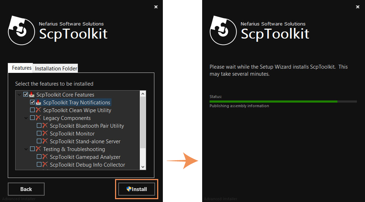Viewport: 365px width, 202px height.
Task: Click the green installation progress bar
Action: [x=273, y=102]
